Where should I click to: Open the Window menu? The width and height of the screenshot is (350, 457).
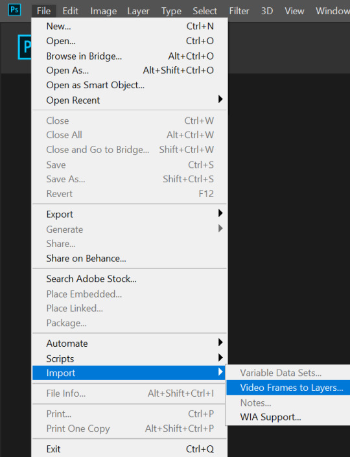[x=332, y=11]
